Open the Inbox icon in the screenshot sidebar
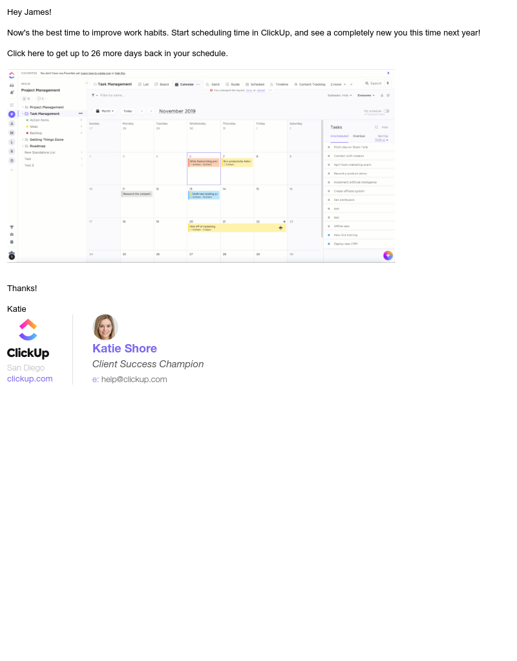Viewport: 517px width, 661px height. (12, 85)
